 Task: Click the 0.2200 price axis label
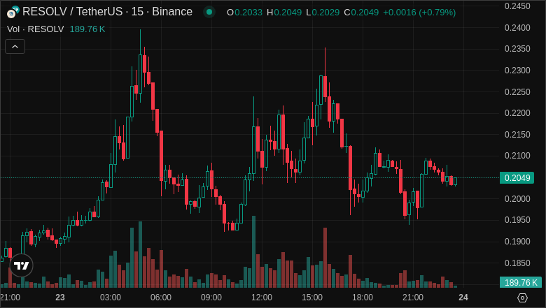coord(517,113)
